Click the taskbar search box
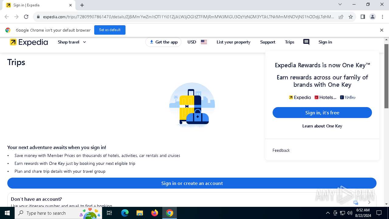Image resolution: width=389 pixels, height=219 pixels. [58, 213]
